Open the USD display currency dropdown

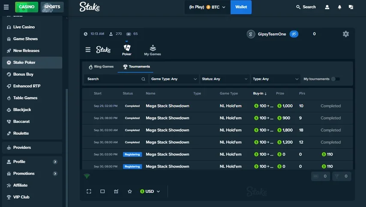pyautogui.click(x=150, y=192)
